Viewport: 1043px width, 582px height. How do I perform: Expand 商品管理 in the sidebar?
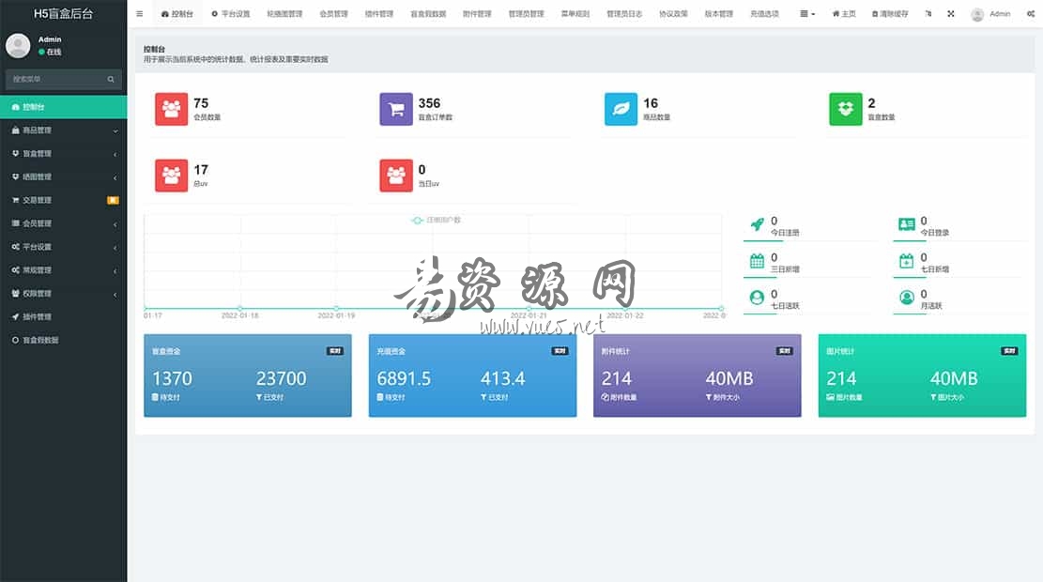coord(63,130)
